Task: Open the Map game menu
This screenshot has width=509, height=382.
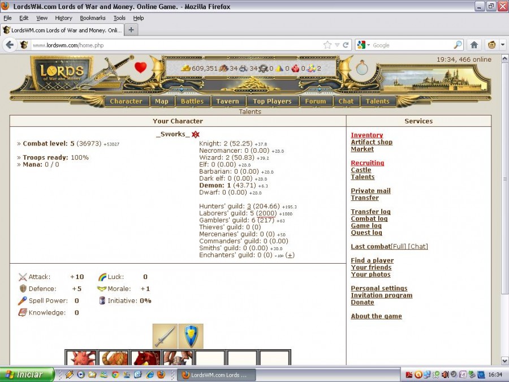Action: tap(162, 101)
